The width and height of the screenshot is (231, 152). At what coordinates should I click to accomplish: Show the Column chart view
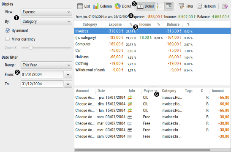click(102, 6)
